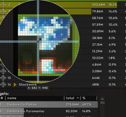Click the 10.6% percentage value
This screenshot has height=117, width=126.
coord(113,18)
